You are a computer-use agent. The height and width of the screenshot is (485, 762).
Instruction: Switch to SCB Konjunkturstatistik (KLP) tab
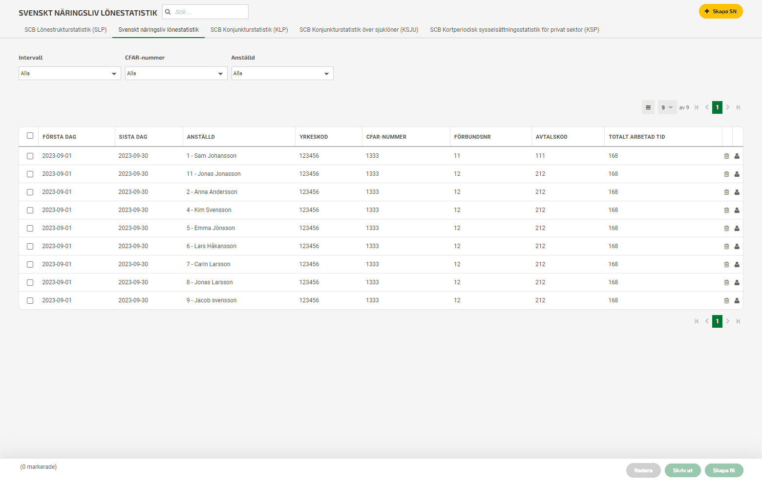pos(249,30)
